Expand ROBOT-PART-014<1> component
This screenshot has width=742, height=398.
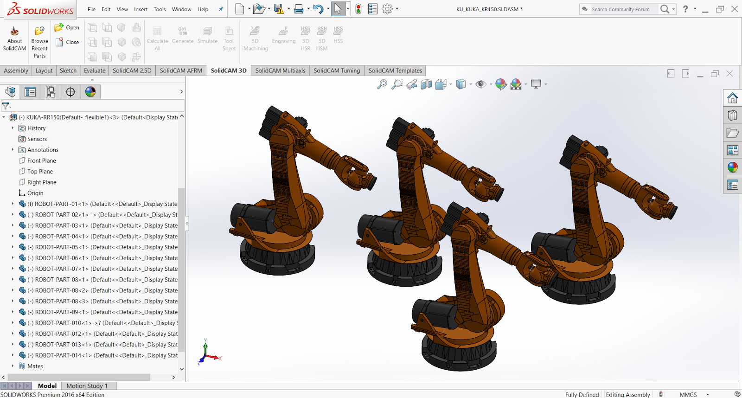(x=13, y=355)
